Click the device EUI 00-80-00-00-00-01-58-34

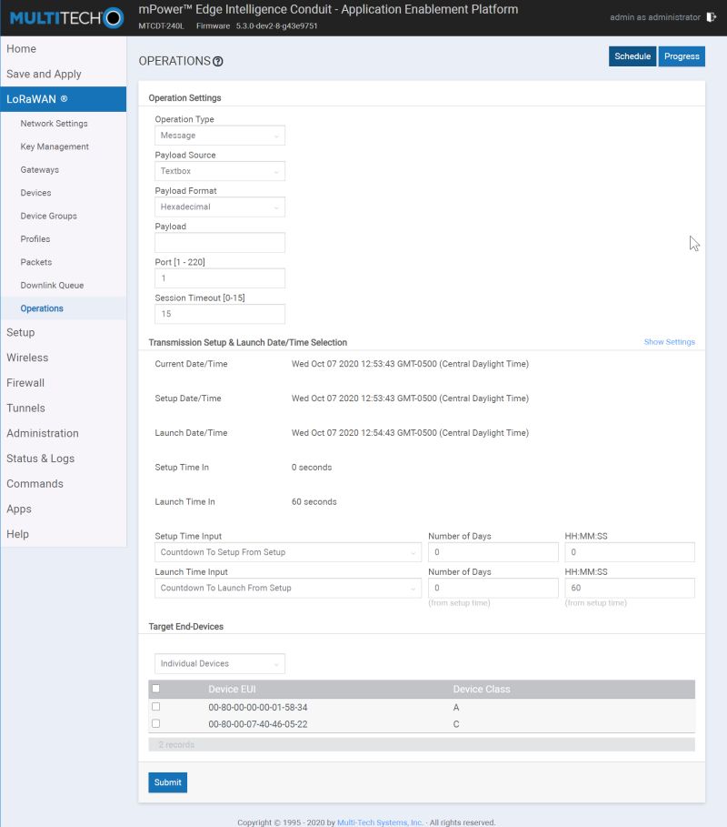tap(257, 707)
